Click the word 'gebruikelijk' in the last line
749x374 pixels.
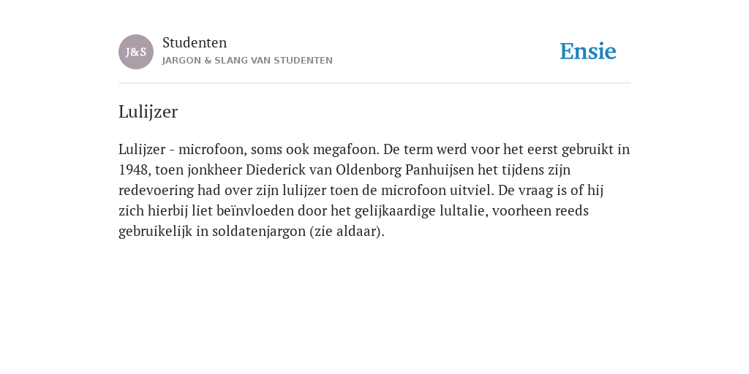click(156, 232)
